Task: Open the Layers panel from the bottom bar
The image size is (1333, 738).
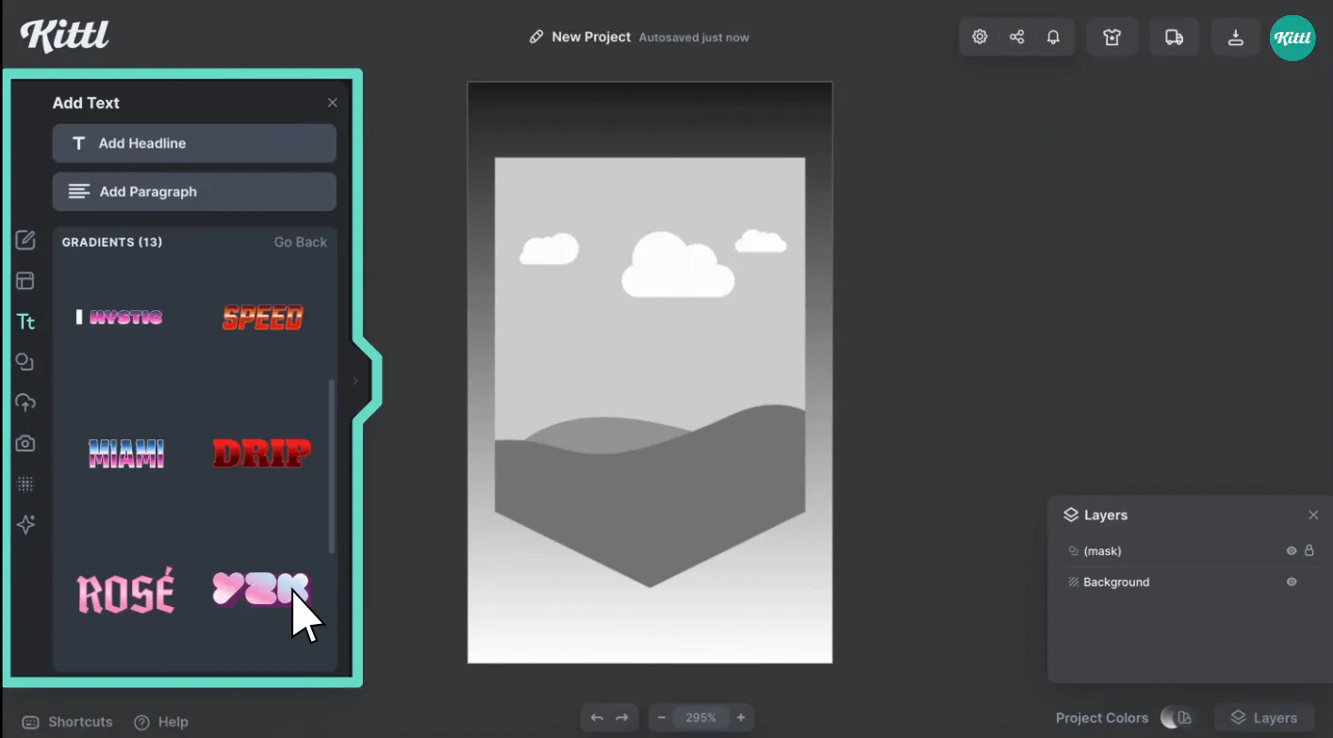Action: click(1264, 717)
